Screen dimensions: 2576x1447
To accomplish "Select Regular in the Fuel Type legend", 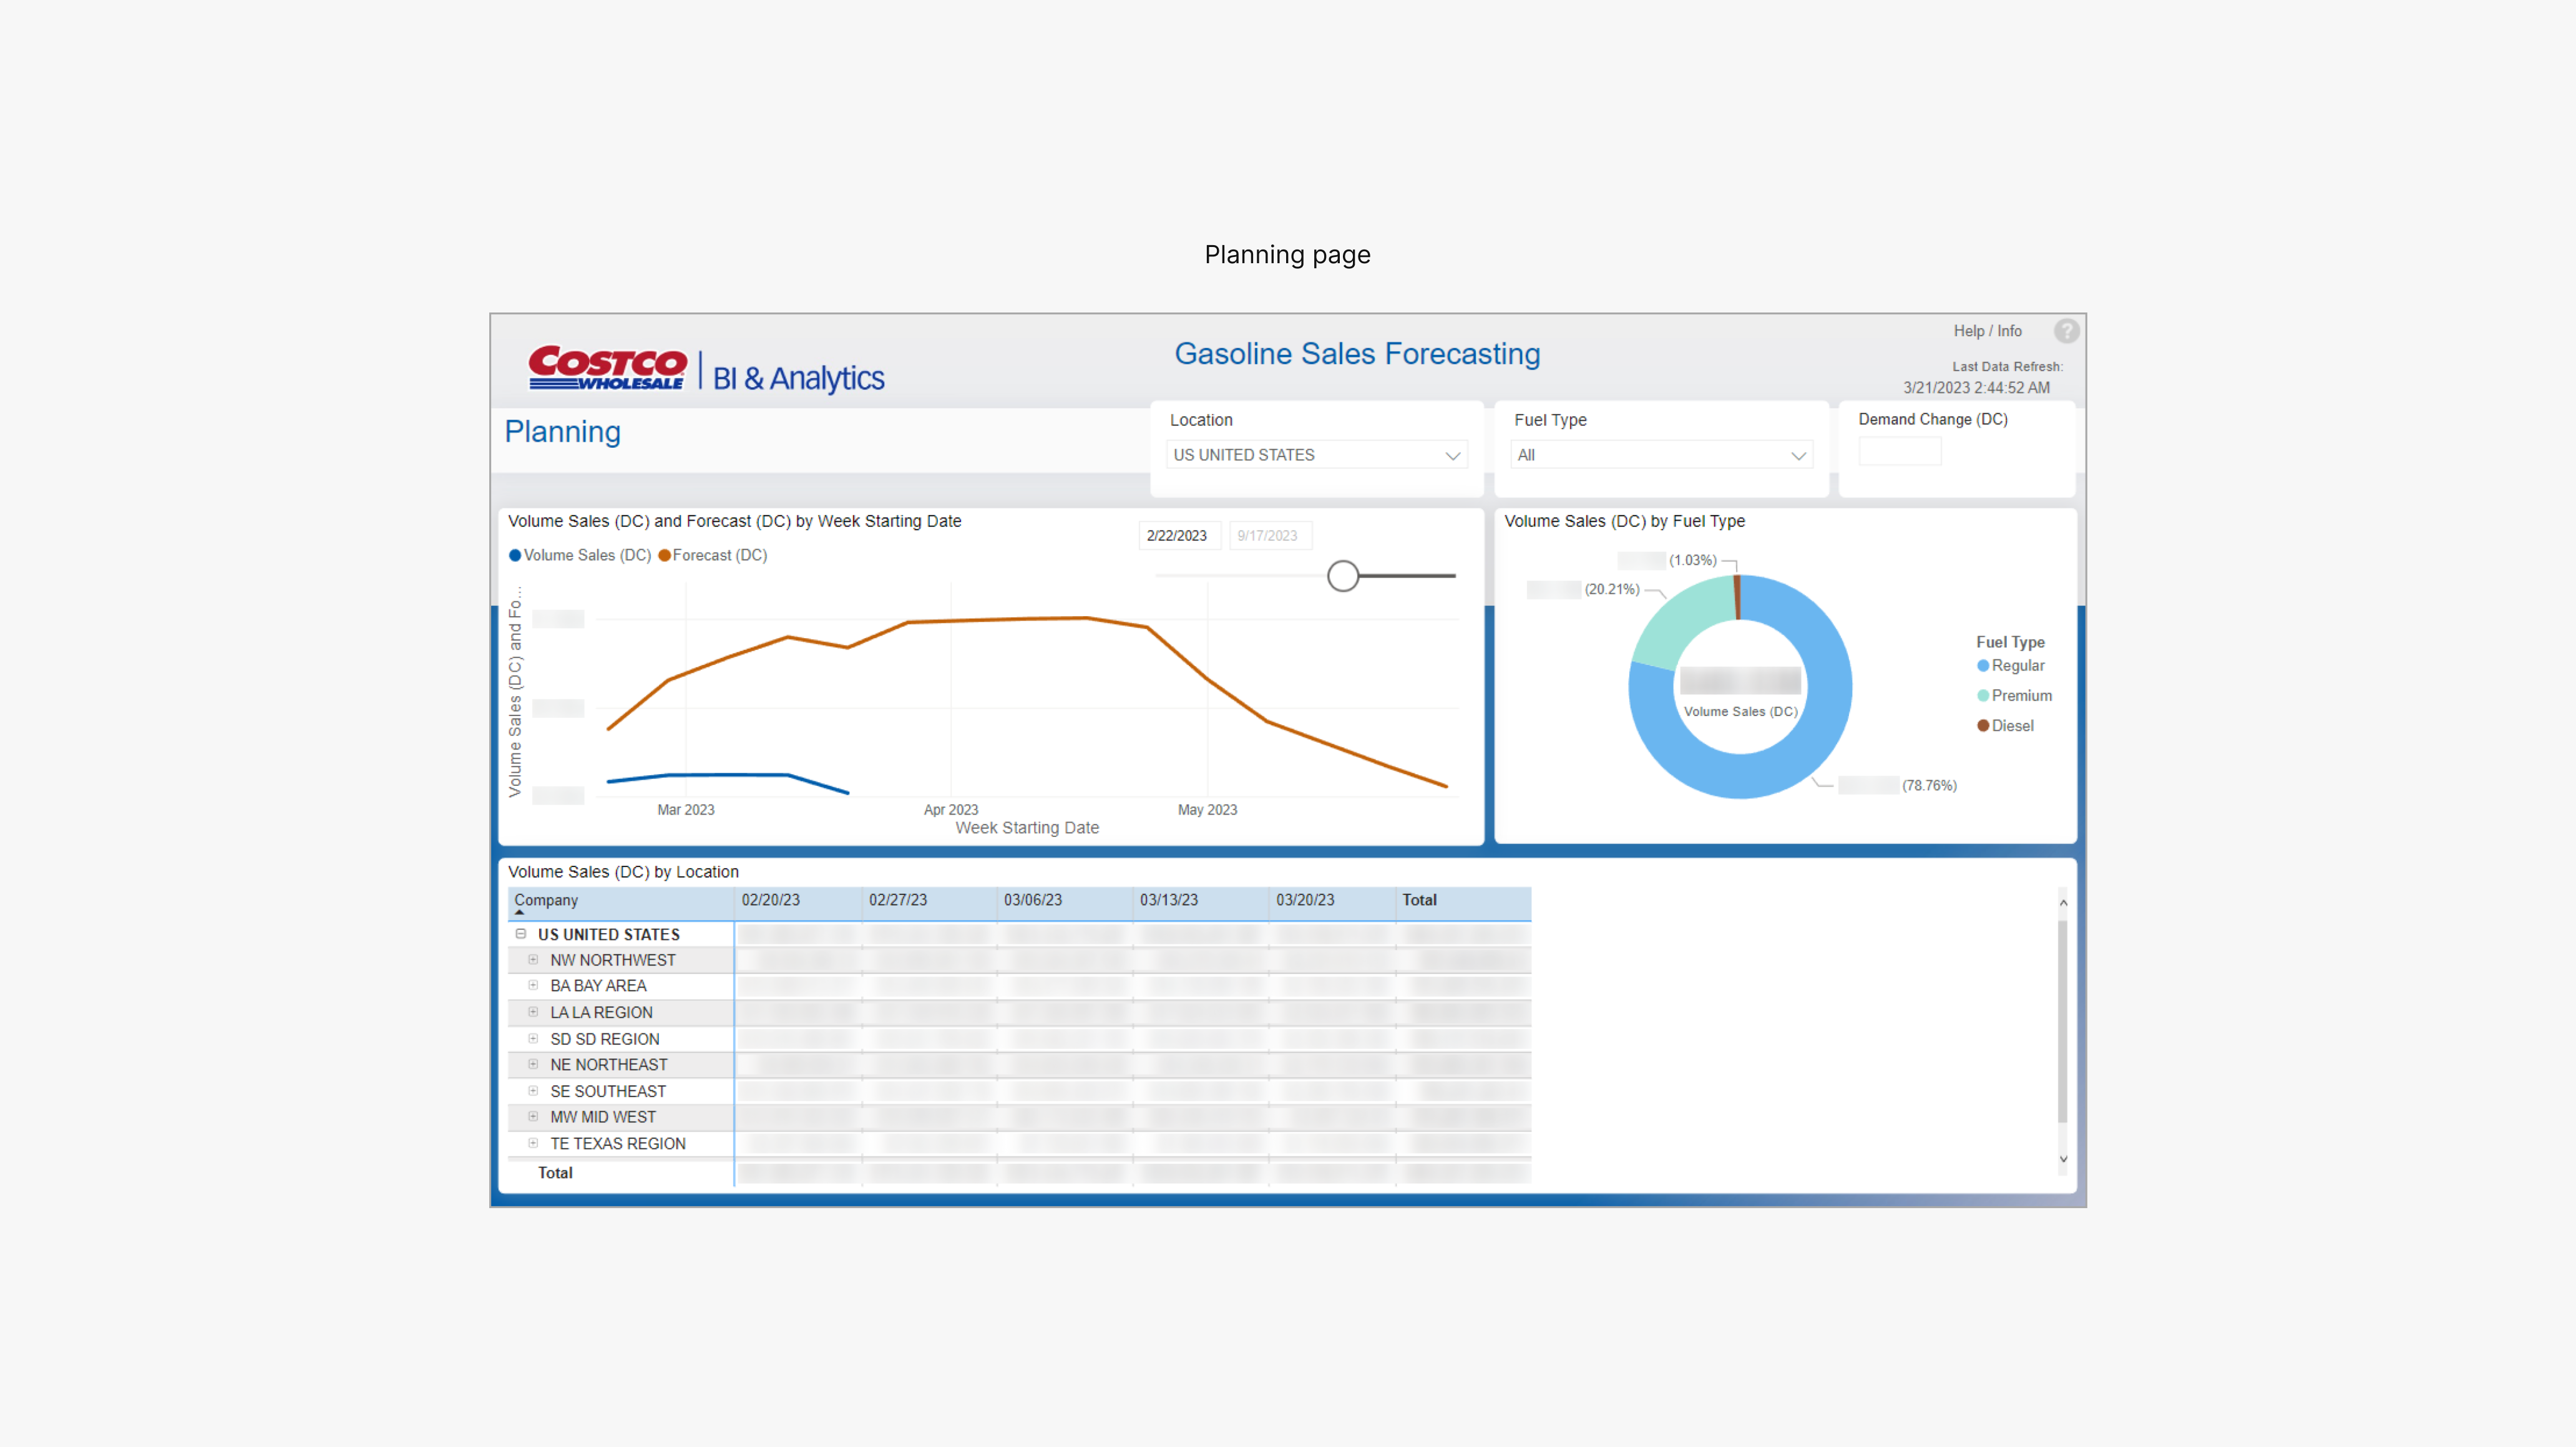I will tap(2010, 665).
